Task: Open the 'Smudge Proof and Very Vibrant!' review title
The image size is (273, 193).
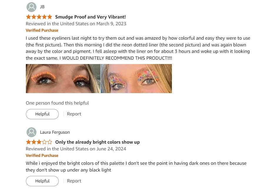Action: (x=90, y=17)
